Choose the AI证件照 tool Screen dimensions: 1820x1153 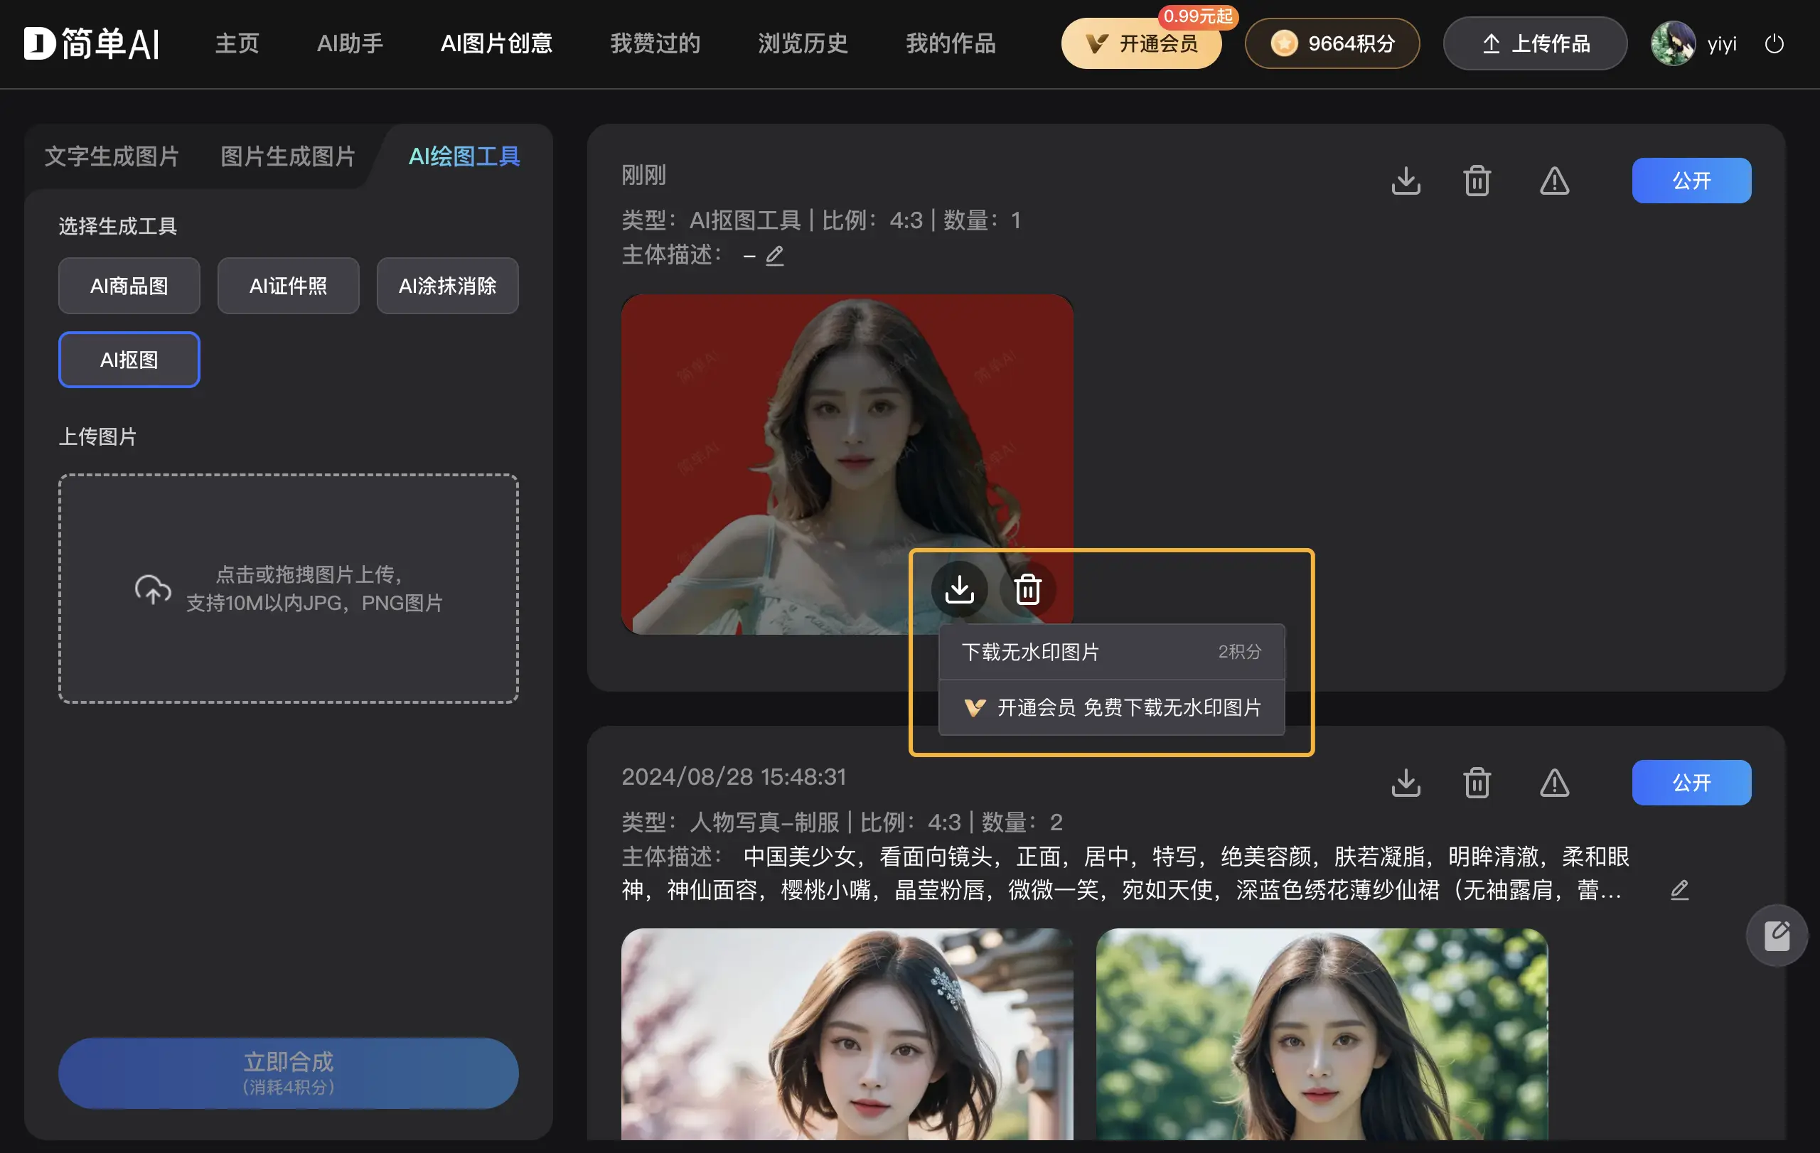(288, 286)
